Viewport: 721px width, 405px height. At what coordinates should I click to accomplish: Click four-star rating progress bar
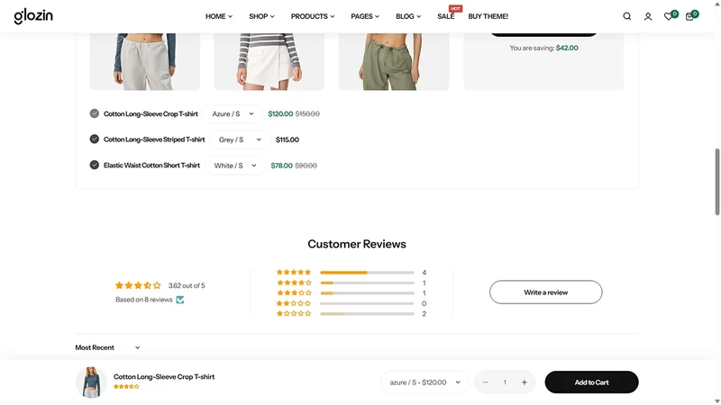[x=367, y=283]
